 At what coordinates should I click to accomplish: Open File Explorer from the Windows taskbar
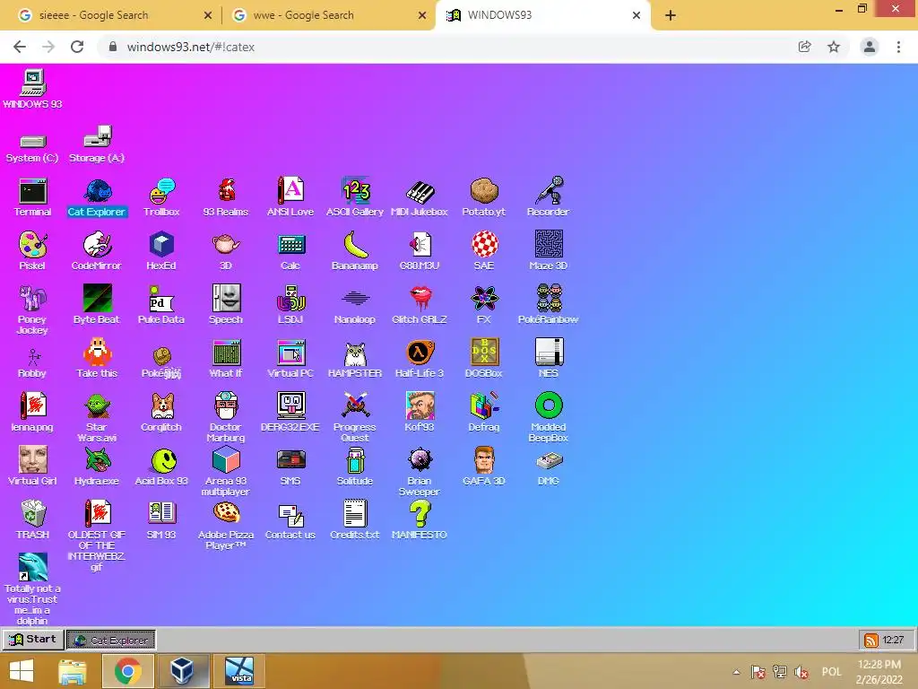72,671
